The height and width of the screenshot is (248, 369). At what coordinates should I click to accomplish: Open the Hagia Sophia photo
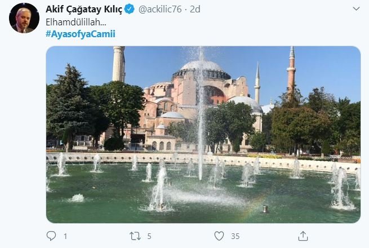point(203,135)
